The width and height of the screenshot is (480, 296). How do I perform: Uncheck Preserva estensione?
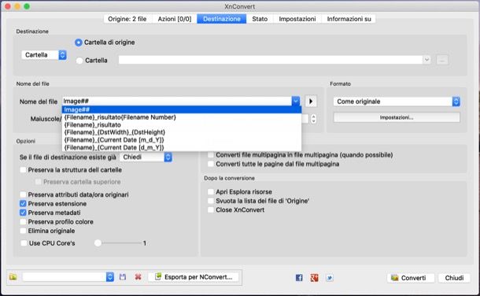tap(23, 204)
